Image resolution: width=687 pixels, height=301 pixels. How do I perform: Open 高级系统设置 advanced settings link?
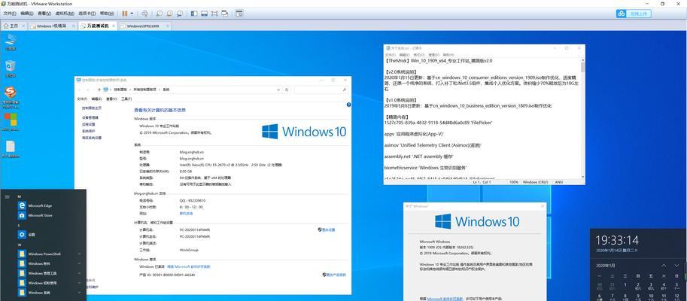92,138
